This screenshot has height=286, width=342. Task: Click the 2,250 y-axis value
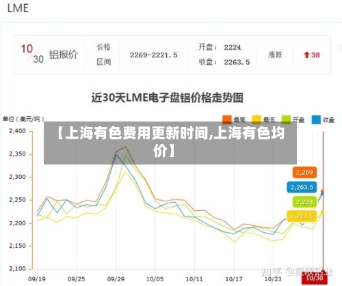pyautogui.click(x=17, y=200)
